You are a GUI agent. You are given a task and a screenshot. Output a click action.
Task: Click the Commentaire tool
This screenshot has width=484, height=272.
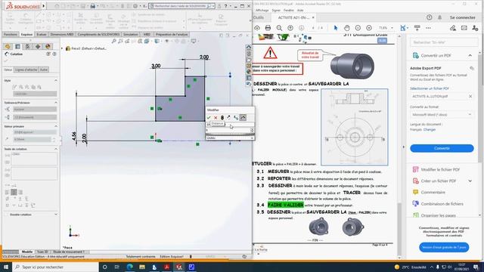pyautogui.click(x=433, y=193)
